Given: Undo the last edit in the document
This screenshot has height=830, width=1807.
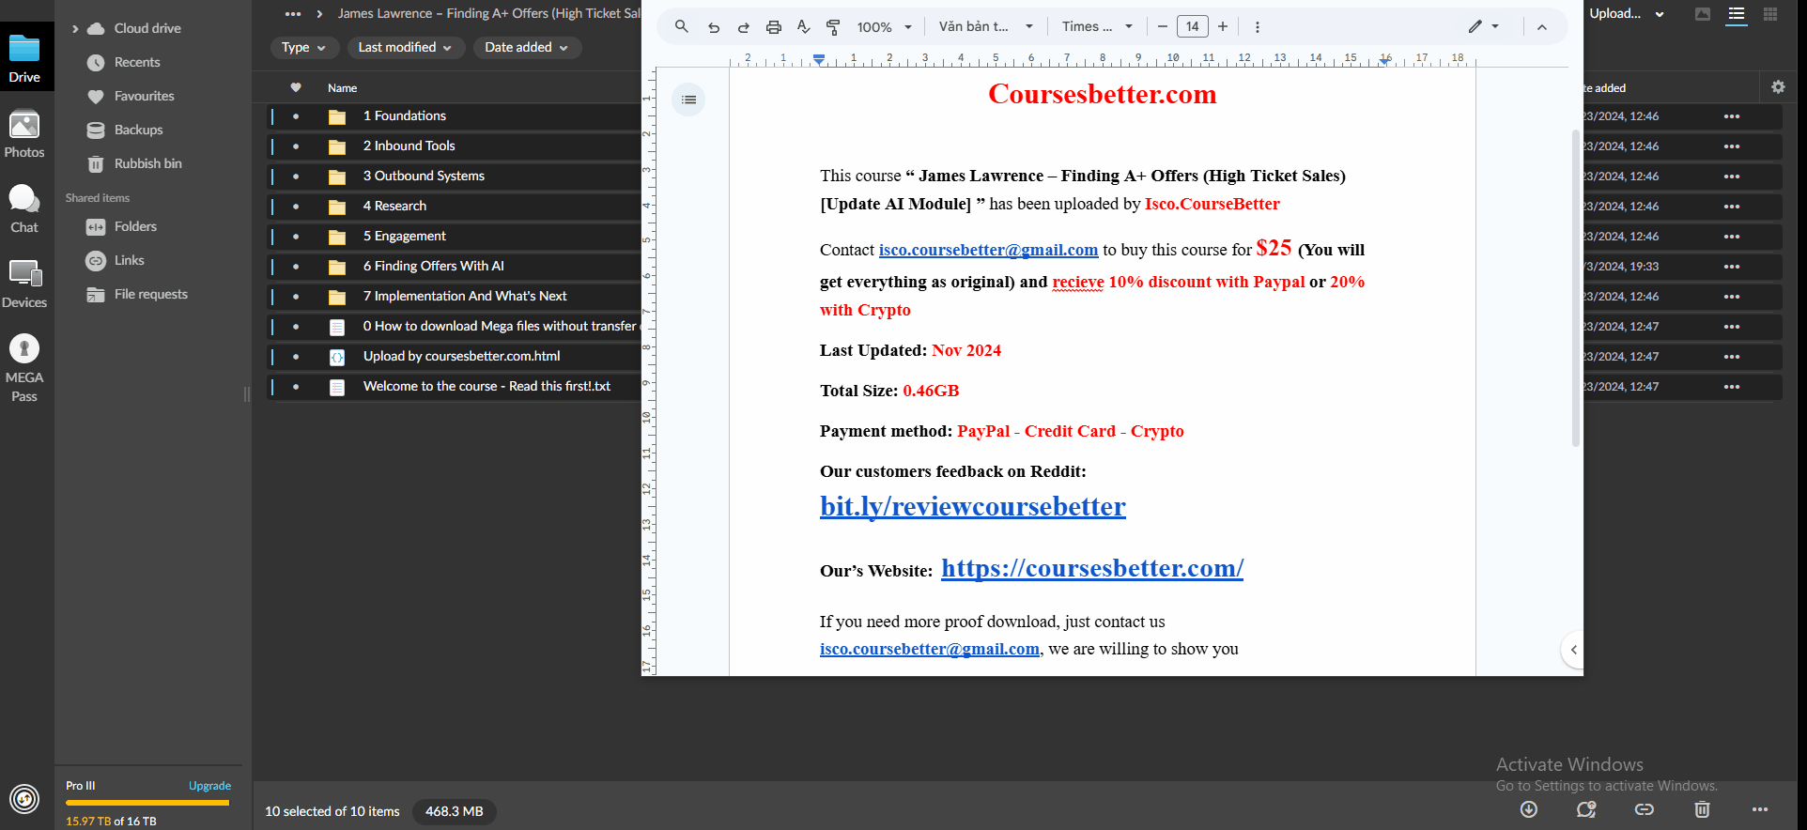Looking at the screenshot, I should (714, 27).
